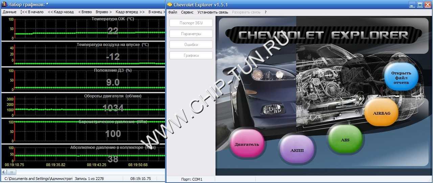This screenshot has width=433, height=183.
Task: Step right with Вправо >
Action: point(104,12)
